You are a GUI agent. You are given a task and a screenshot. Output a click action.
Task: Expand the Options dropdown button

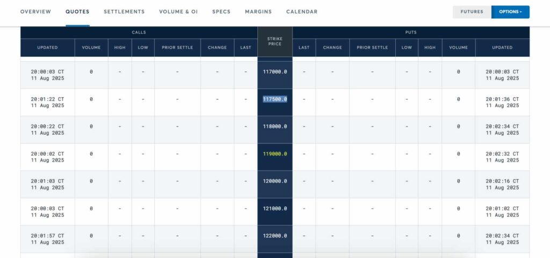click(x=510, y=12)
